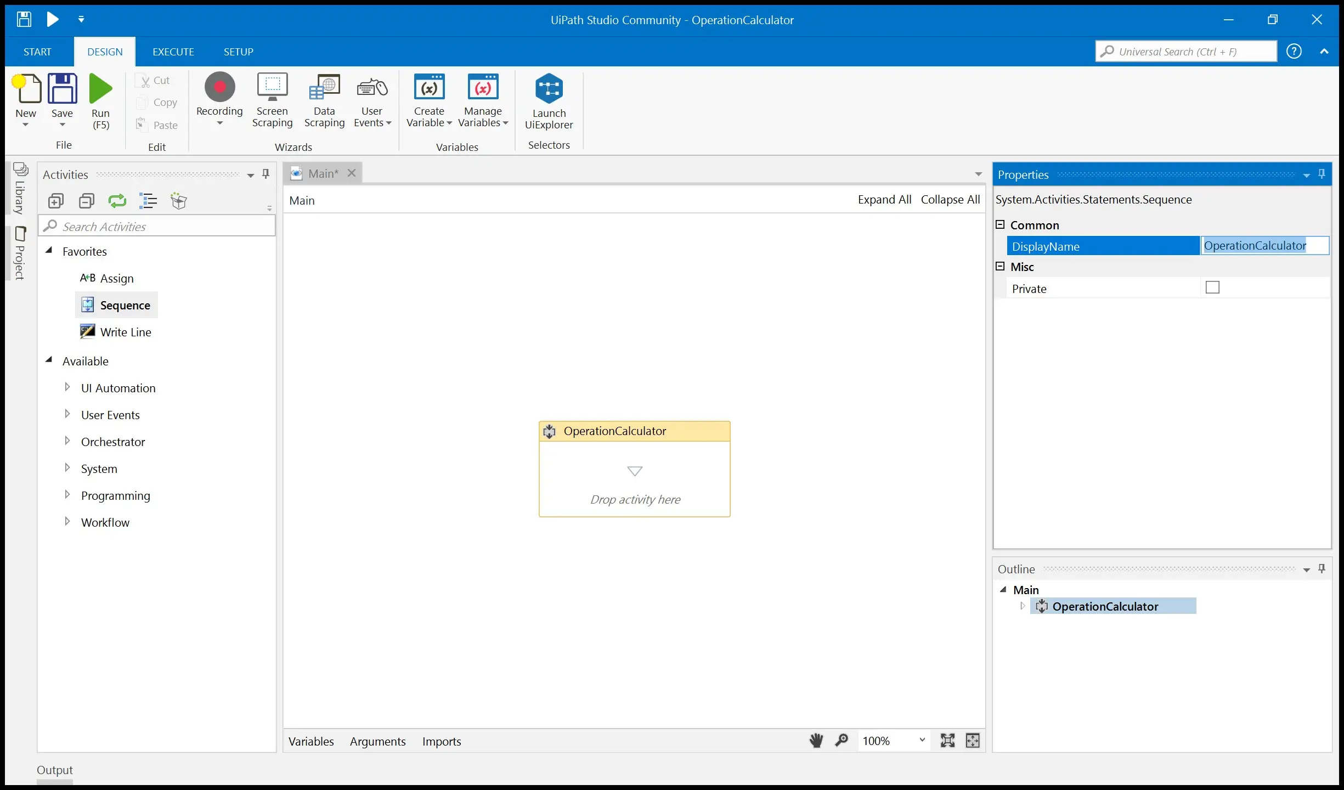Click the Activities tree list view icon
This screenshot has height=790, width=1344.
point(148,201)
